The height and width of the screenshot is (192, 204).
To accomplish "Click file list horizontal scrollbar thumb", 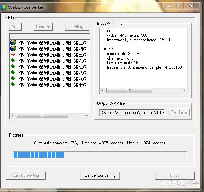I will pos(42,115).
